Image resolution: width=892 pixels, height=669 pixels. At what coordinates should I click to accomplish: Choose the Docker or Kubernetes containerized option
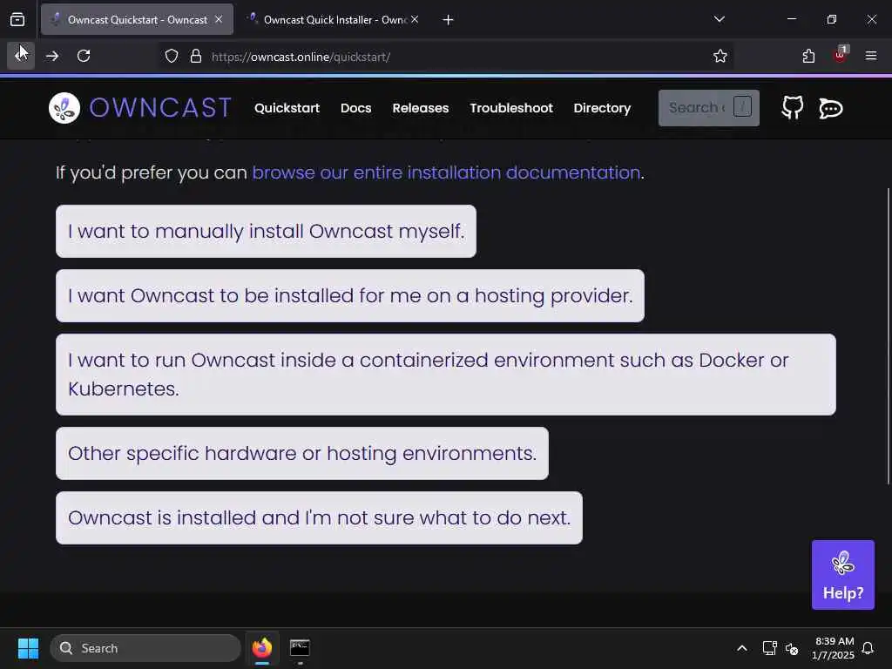click(x=445, y=375)
